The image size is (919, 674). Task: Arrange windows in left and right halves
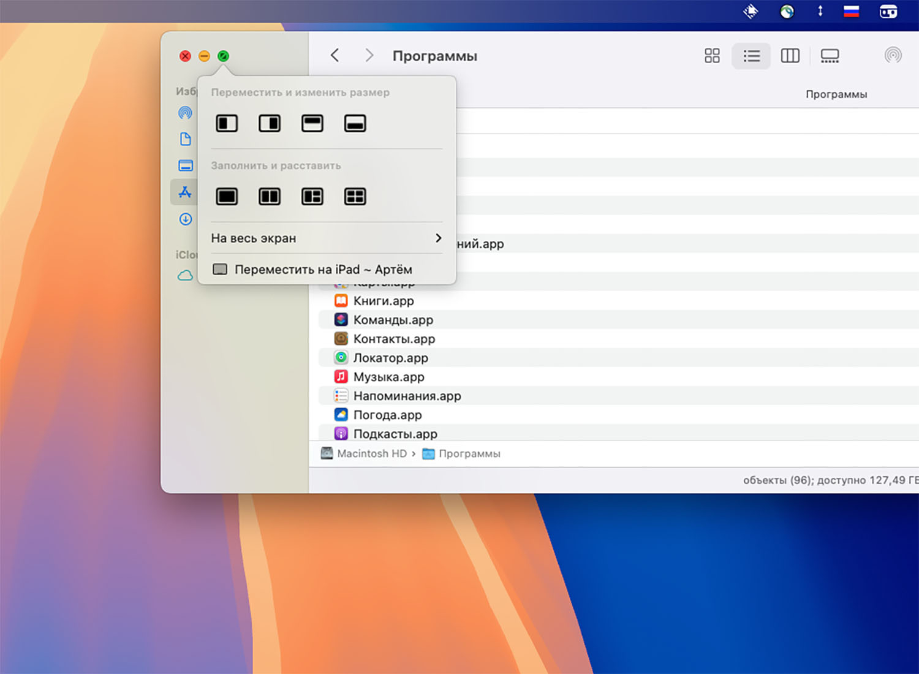point(270,197)
